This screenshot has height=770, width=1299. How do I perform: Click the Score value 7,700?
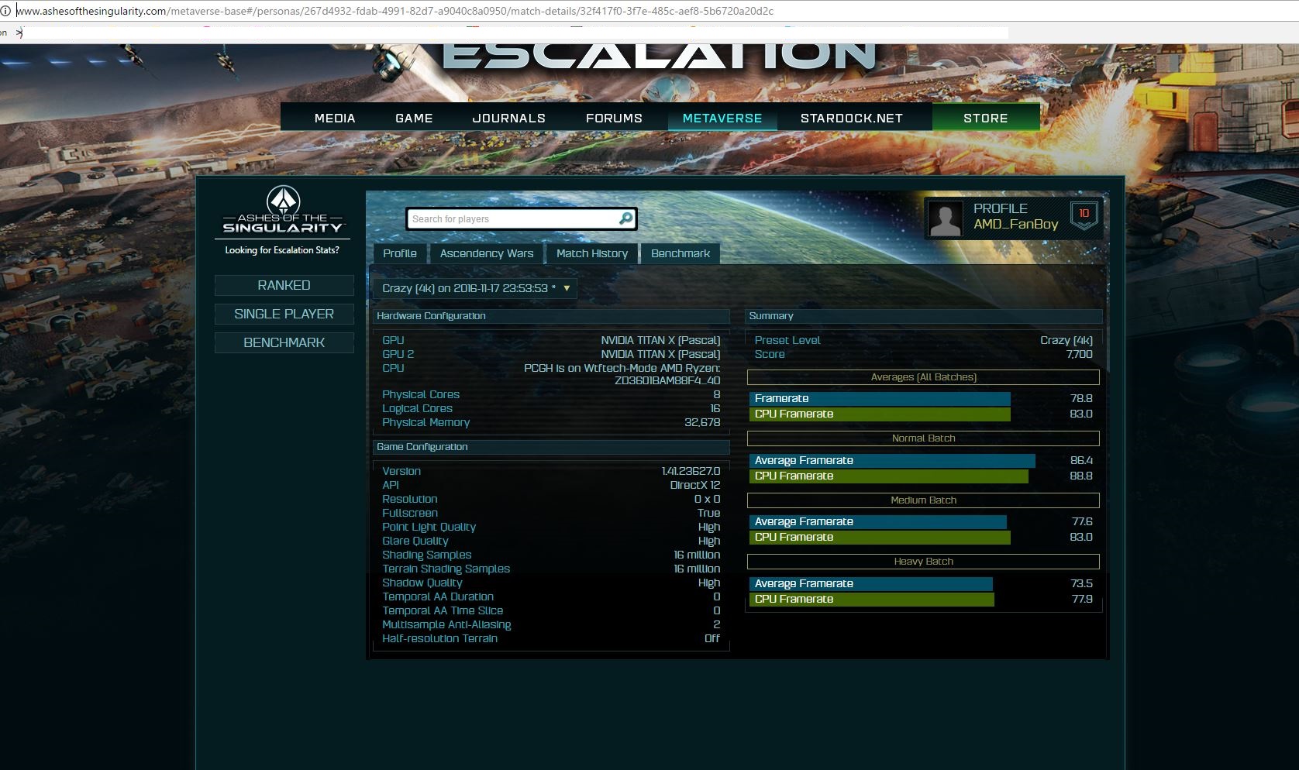coord(1079,354)
